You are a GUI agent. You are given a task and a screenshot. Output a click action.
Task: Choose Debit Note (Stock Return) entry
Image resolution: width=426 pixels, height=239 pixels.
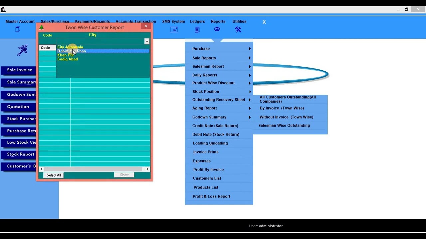216,134
